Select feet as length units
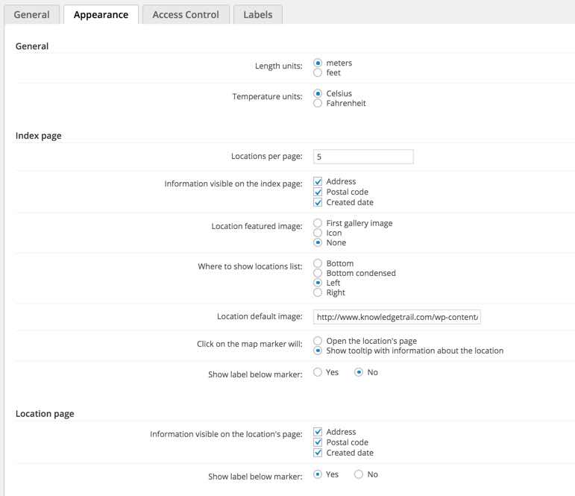Screen dimensions: 575x496 point(318,73)
